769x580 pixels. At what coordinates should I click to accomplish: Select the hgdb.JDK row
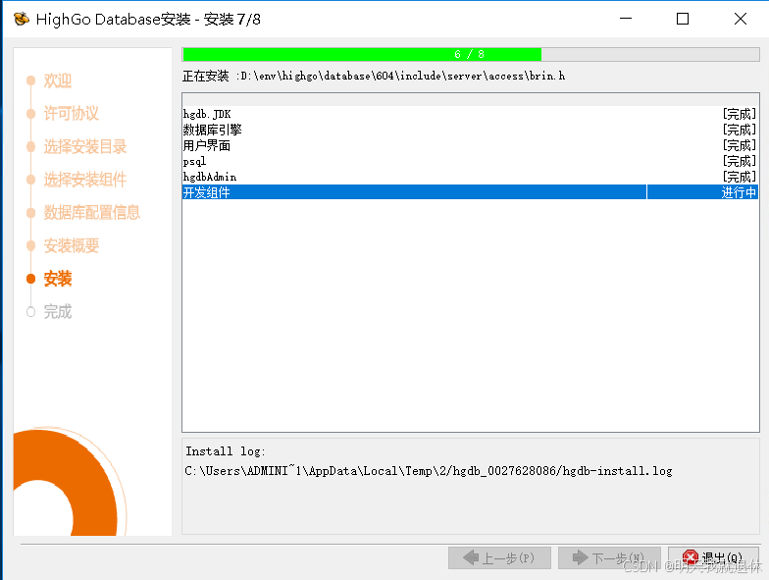[471, 114]
